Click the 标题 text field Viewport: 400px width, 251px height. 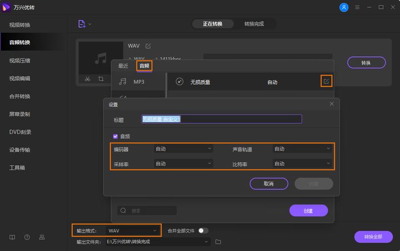(222, 119)
